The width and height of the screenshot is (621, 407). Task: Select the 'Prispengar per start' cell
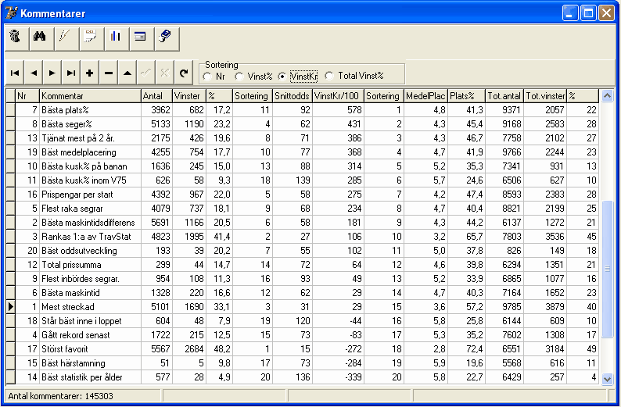tap(90, 195)
